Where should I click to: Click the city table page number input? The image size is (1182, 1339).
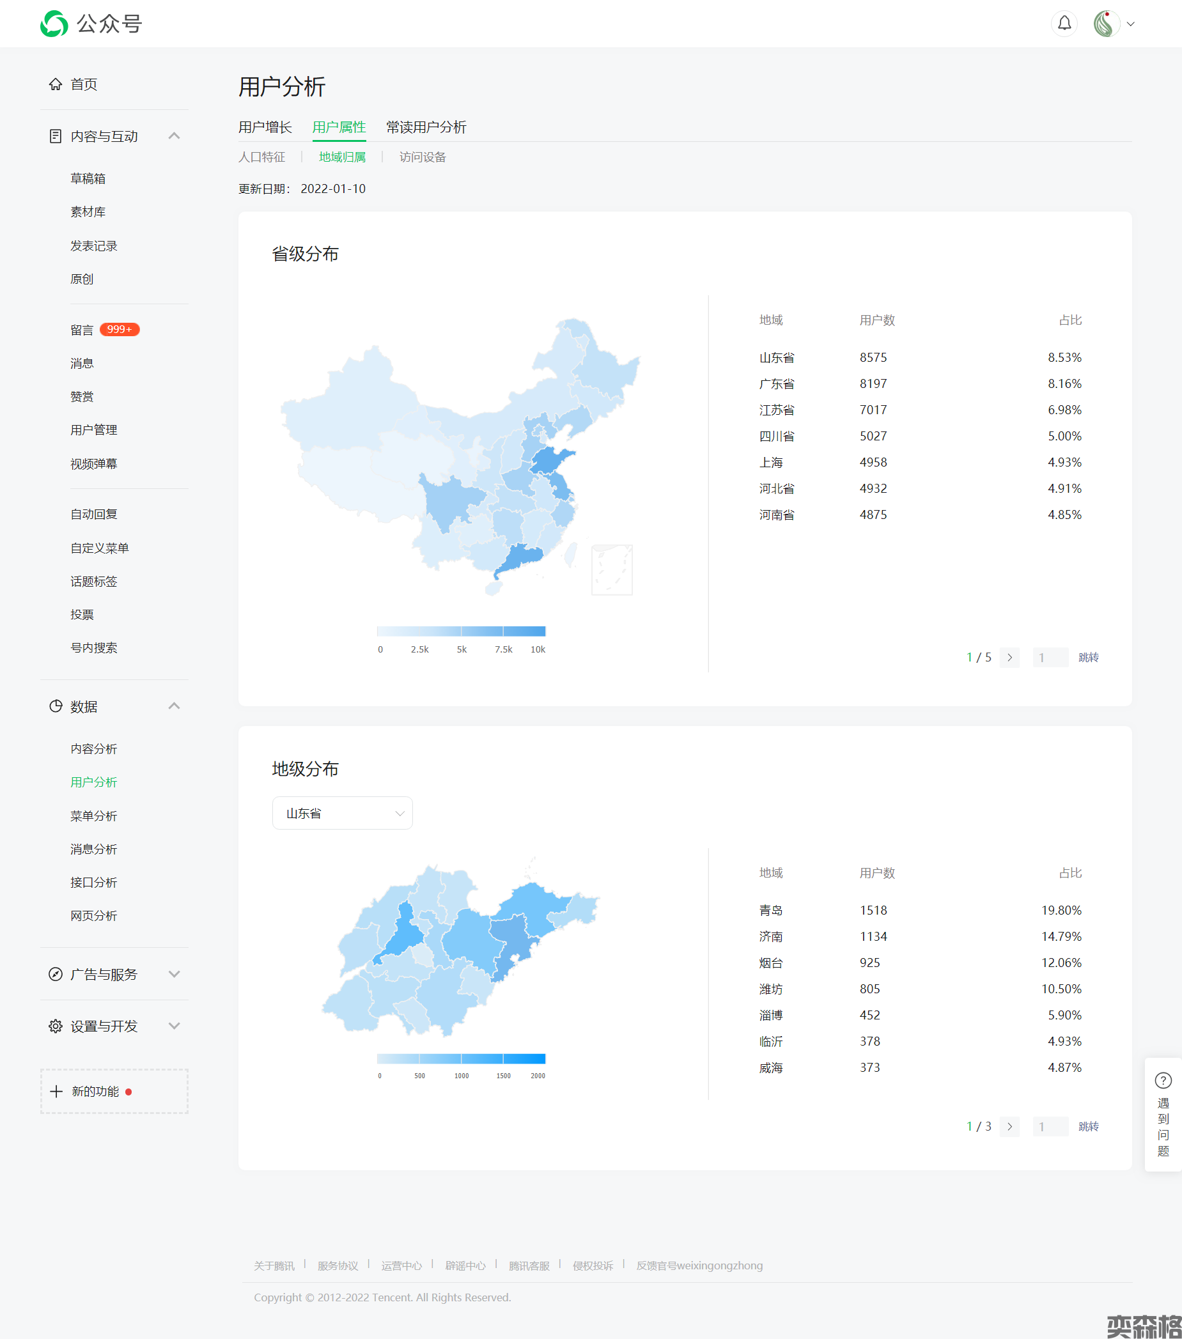[1050, 1126]
